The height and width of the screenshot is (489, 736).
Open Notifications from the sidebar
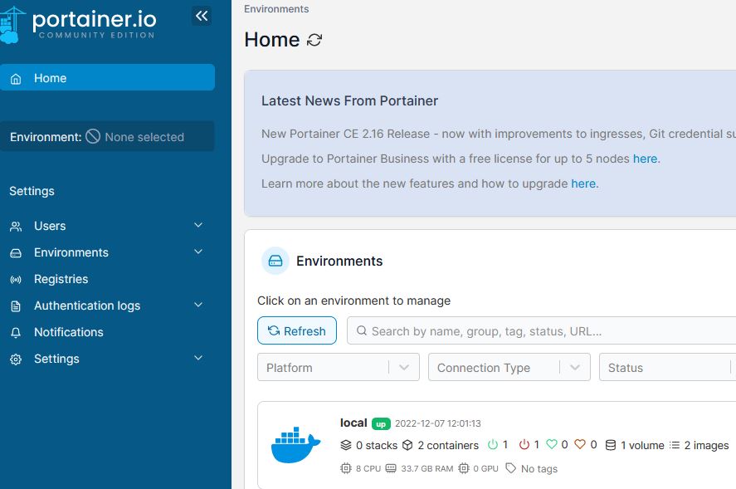(x=69, y=332)
